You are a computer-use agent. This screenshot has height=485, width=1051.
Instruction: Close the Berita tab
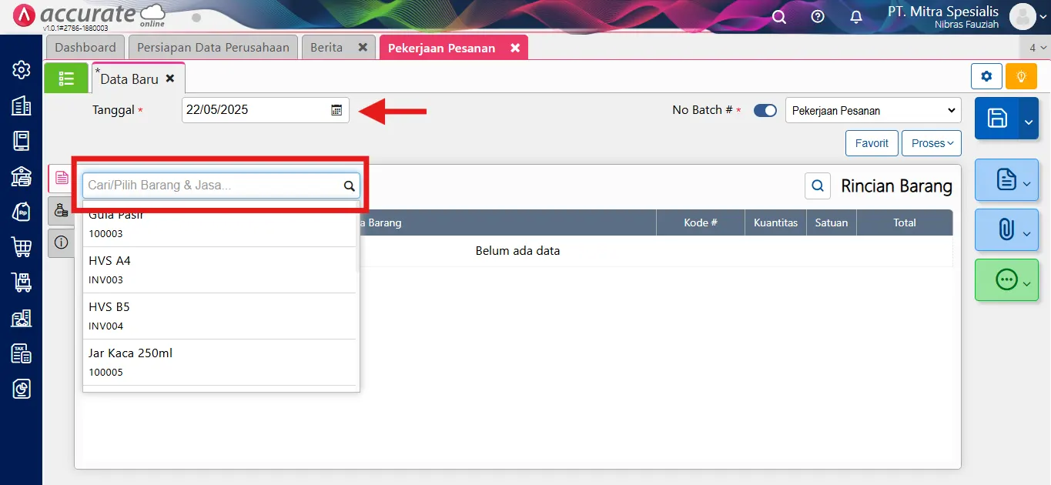pyautogui.click(x=363, y=48)
